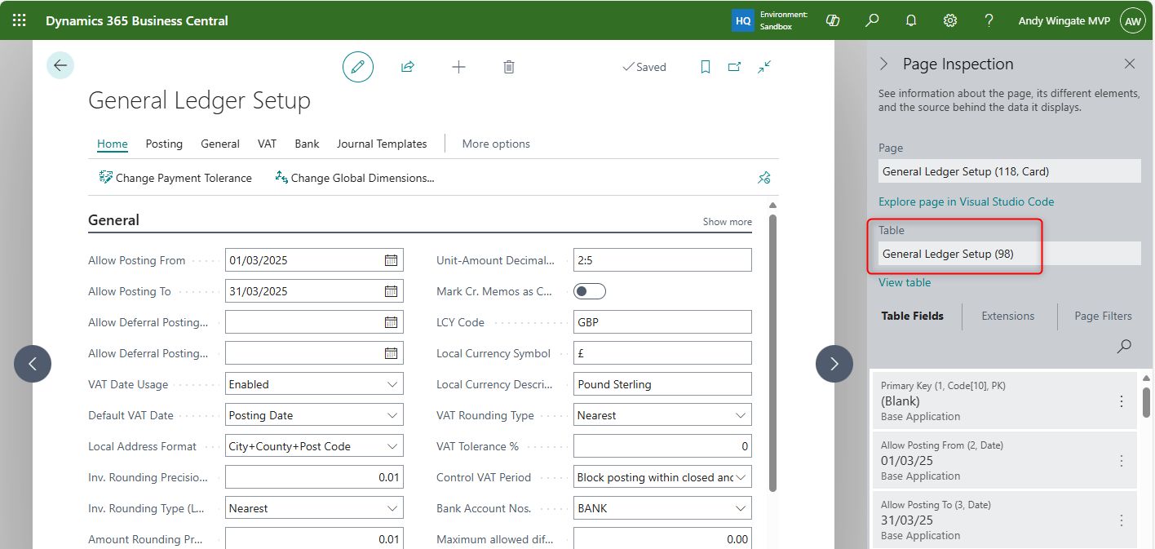The width and height of the screenshot is (1155, 549).
Task: Go back with the arrow button
Action: coord(60,65)
